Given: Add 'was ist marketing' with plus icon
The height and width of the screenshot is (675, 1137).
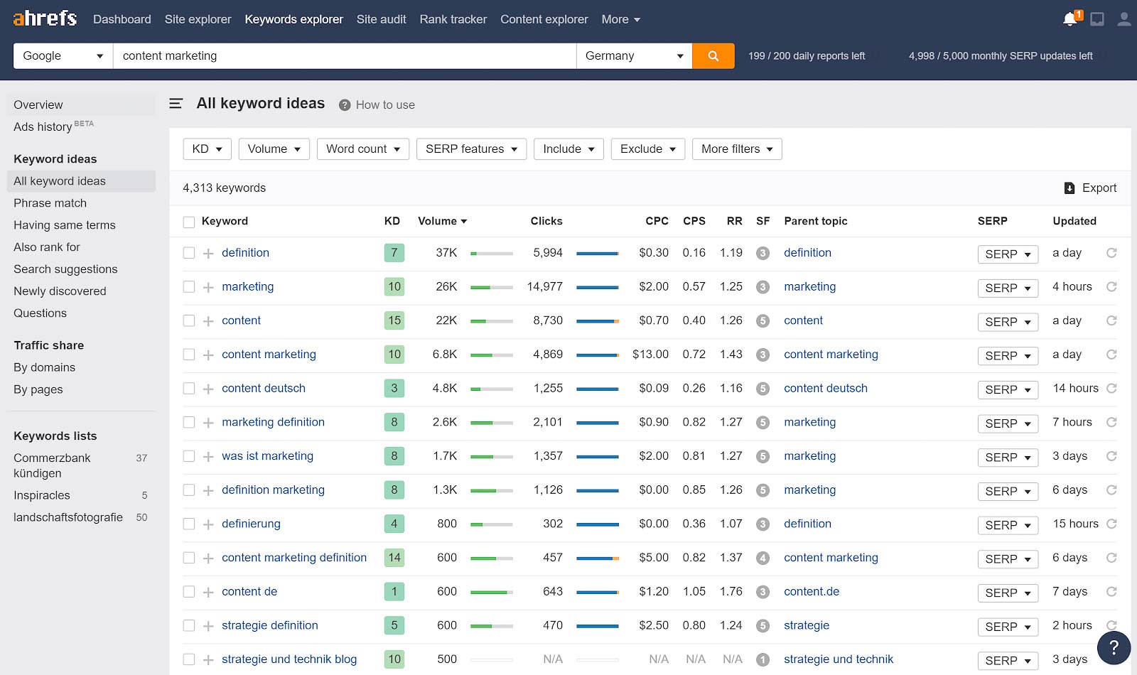Looking at the screenshot, I should point(208,457).
